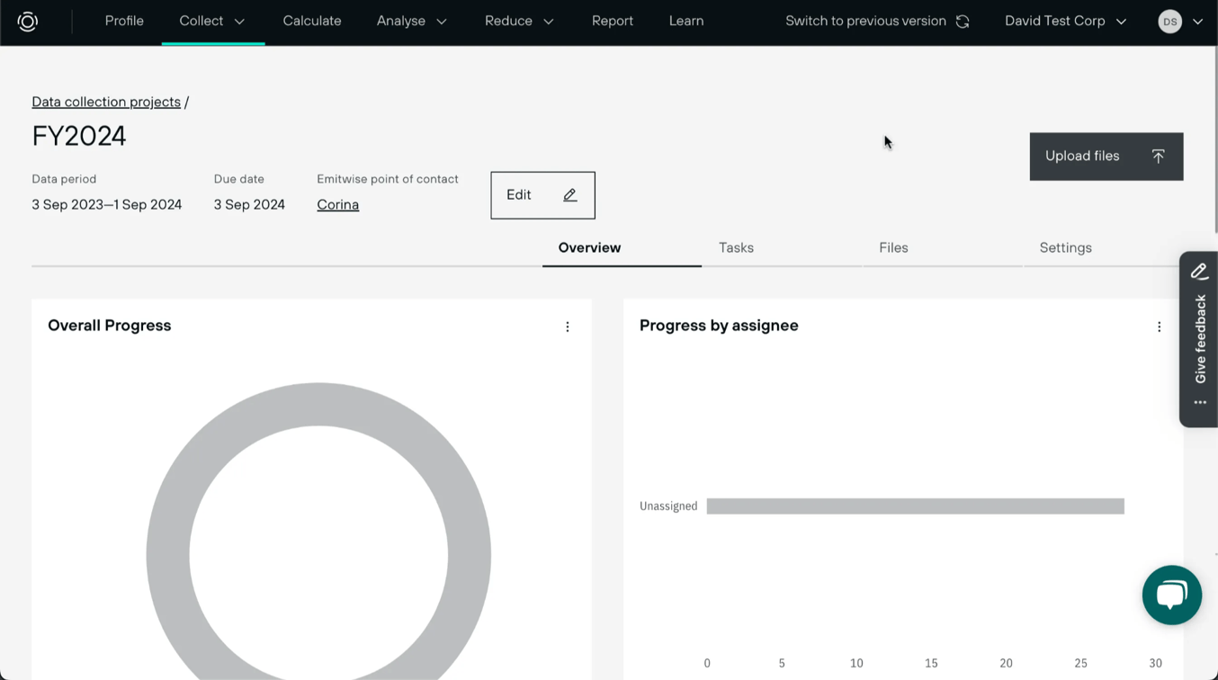
Task: Open the chat support widget icon
Action: point(1171,595)
